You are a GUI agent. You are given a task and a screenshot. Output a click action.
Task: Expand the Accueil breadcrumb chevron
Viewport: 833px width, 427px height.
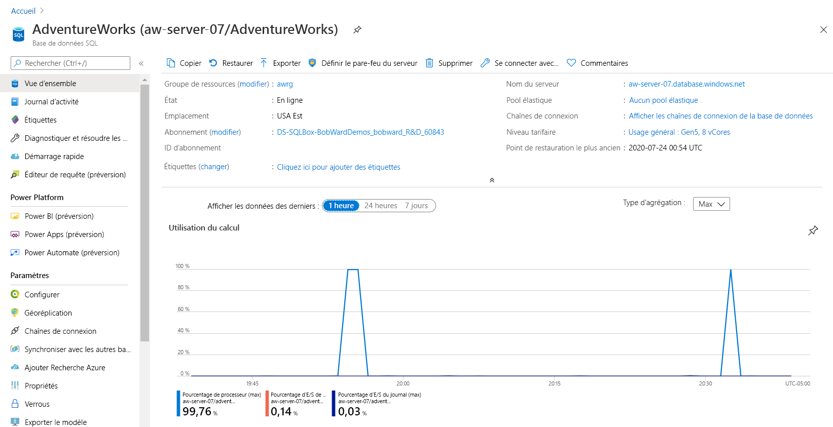tap(42, 11)
